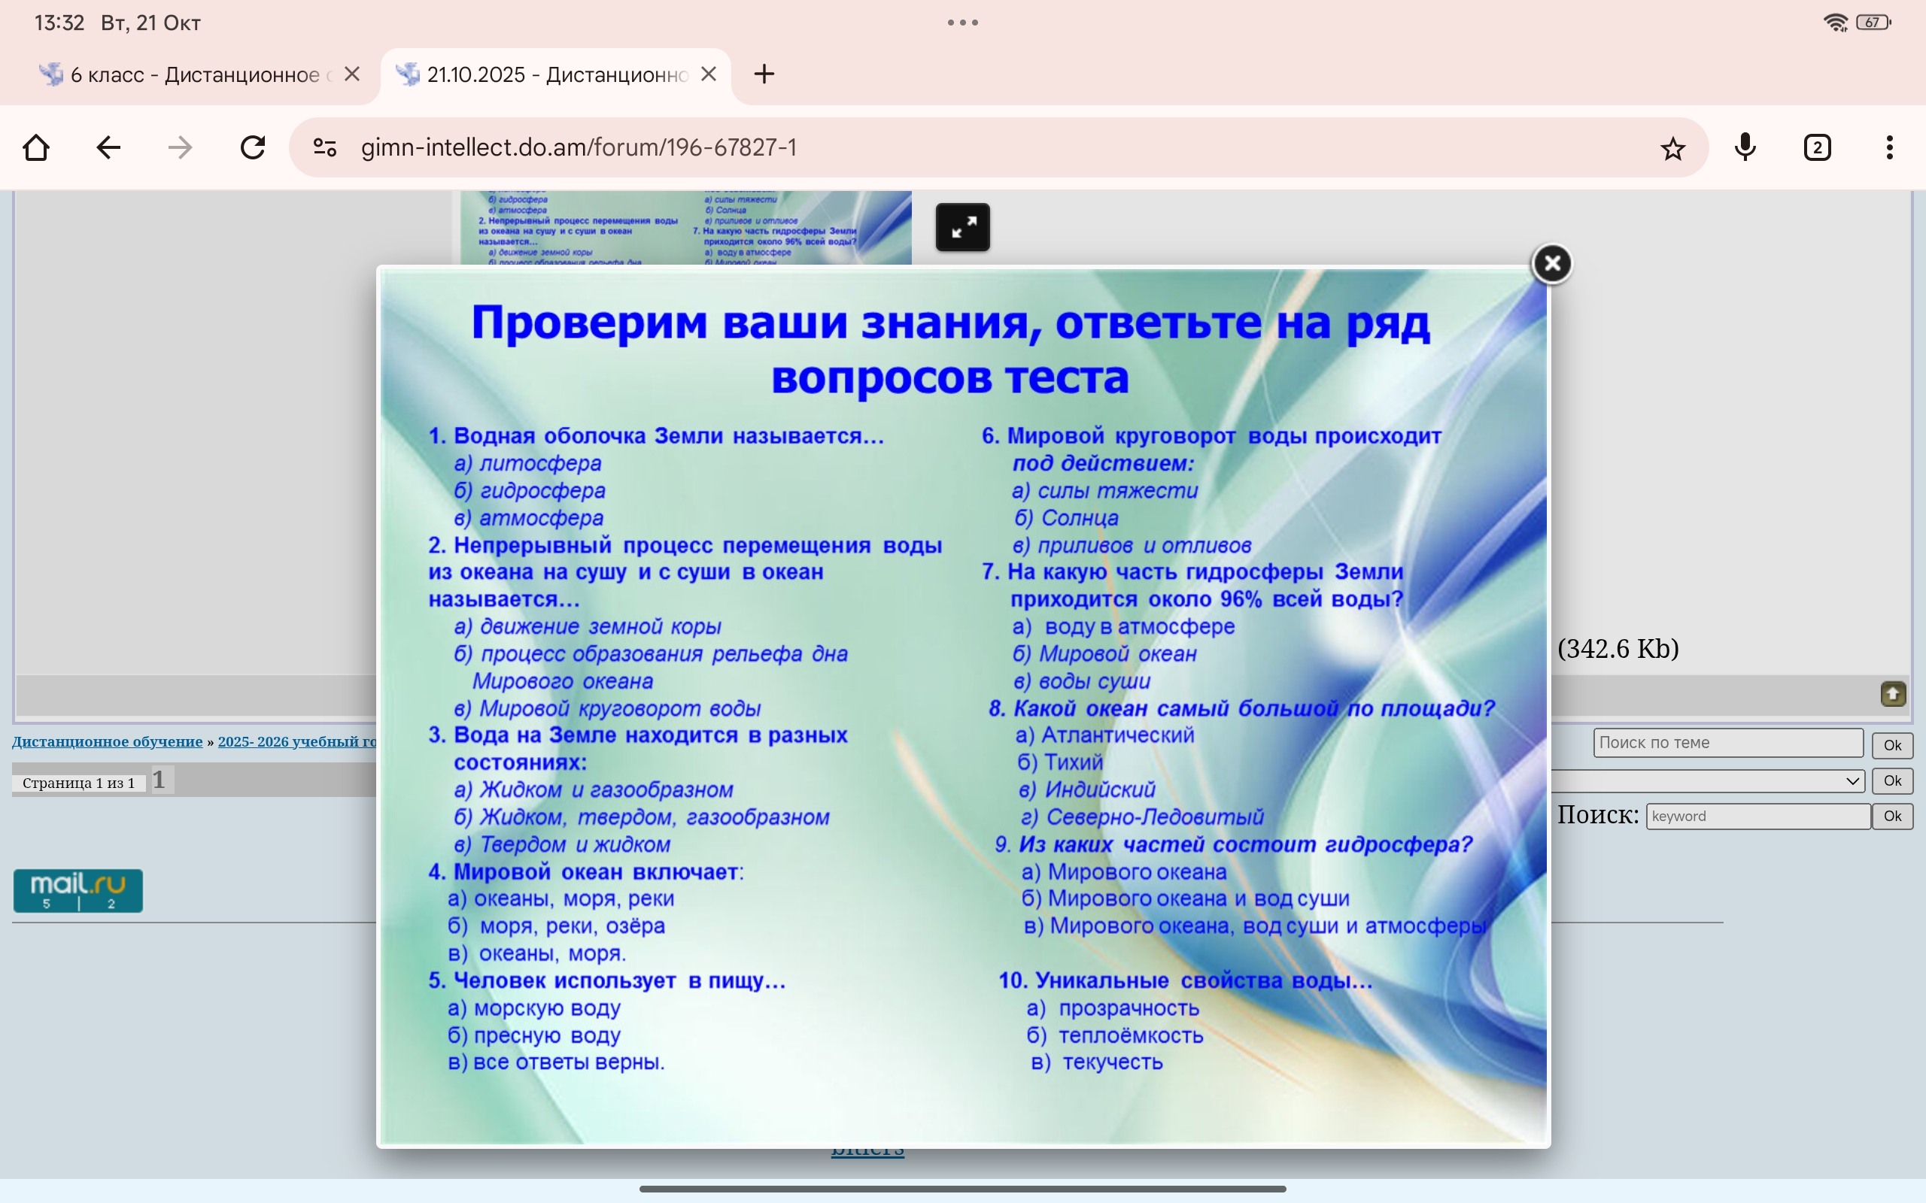Click question '10. Уникальные свойства воды…'
This screenshot has height=1203, width=1926.
pos(1186,980)
